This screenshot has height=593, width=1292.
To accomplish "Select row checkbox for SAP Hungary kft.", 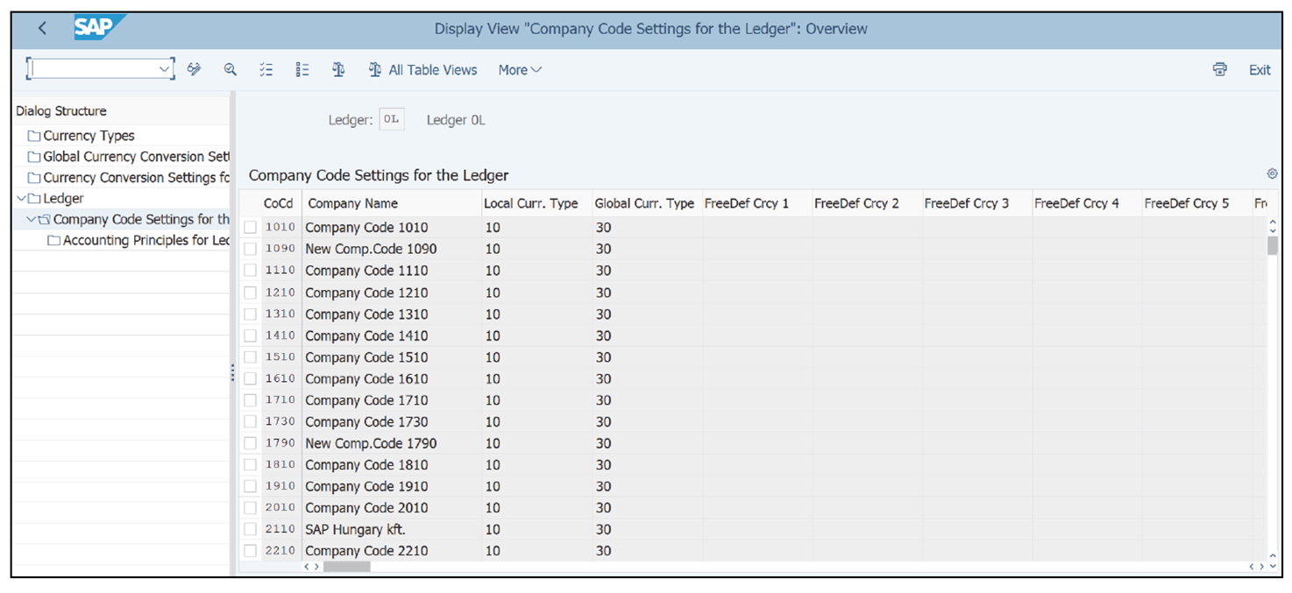I will (251, 529).
